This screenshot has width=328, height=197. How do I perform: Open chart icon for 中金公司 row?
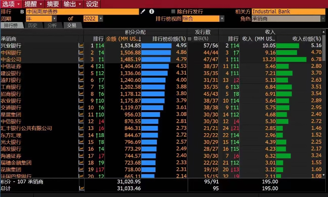click(81, 59)
